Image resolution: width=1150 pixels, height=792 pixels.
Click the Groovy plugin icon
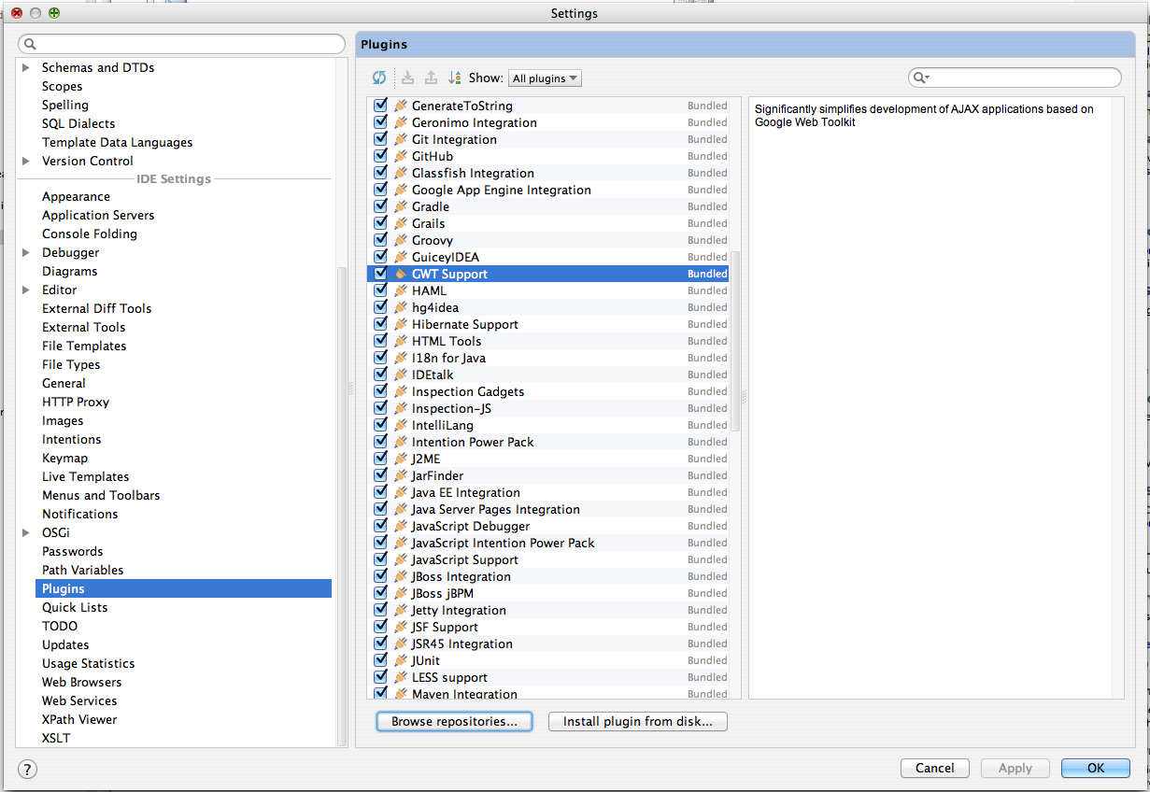pos(401,240)
